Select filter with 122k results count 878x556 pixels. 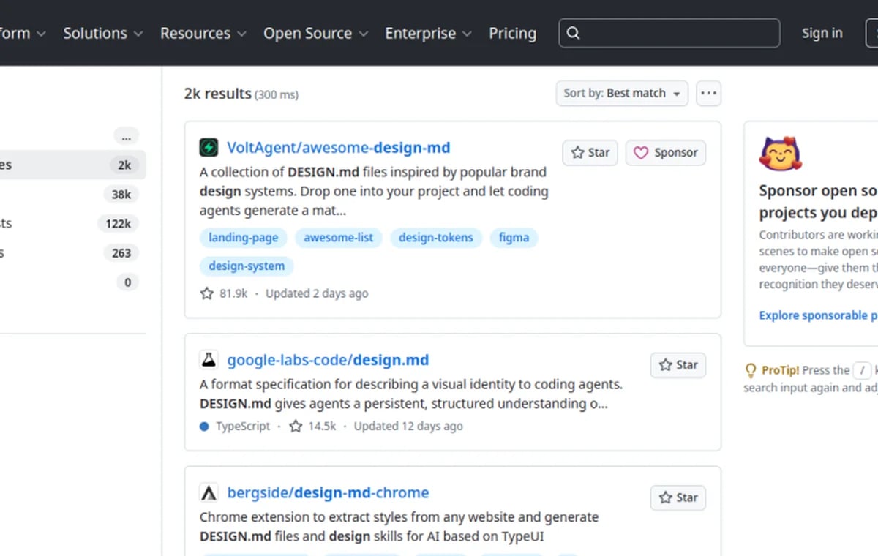73,224
